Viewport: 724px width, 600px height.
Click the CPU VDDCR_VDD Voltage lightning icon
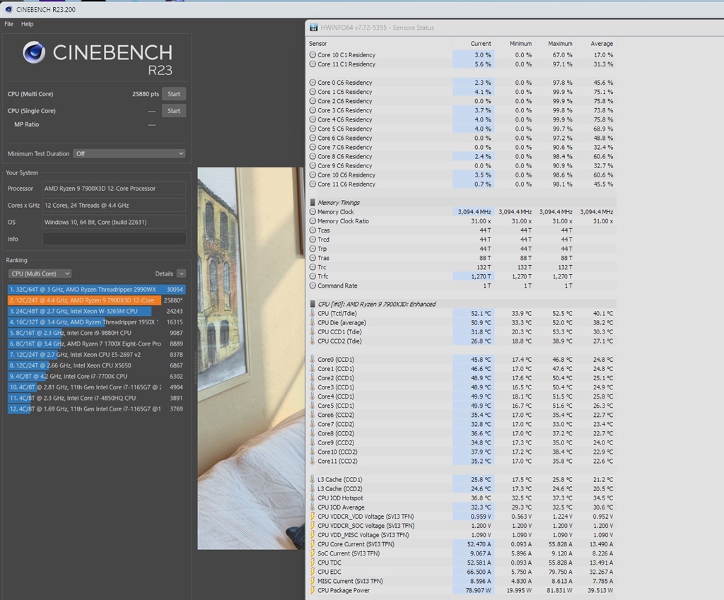click(313, 517)
